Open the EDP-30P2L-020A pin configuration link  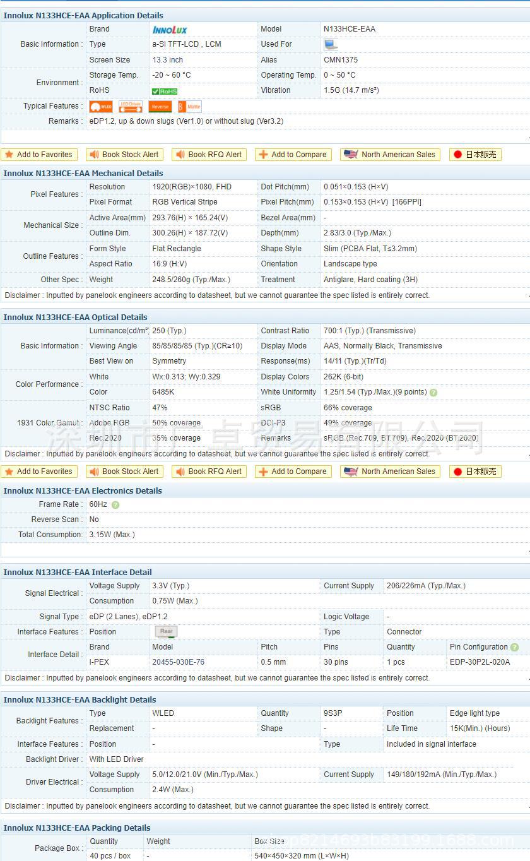480,662
